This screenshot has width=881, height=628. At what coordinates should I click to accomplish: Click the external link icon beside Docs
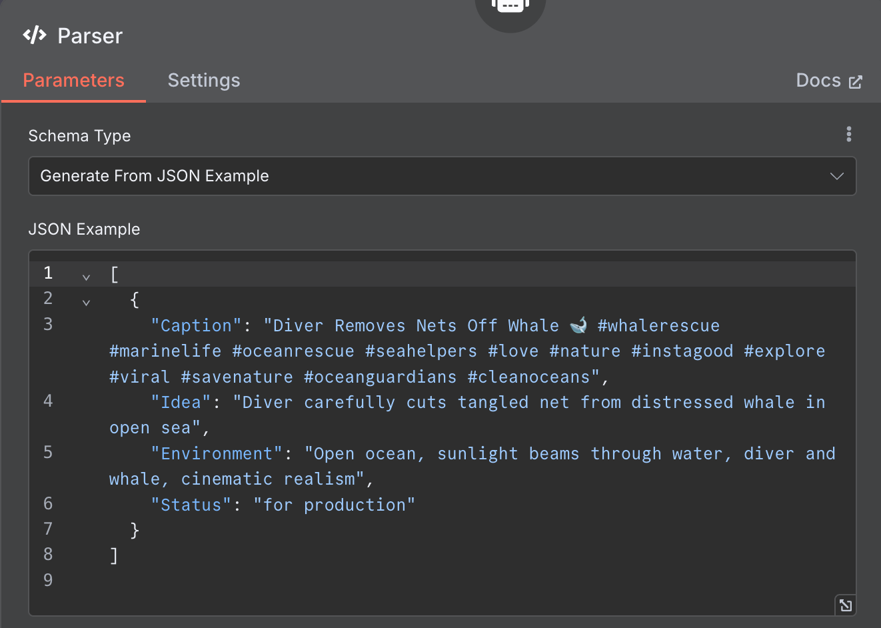(x=855, y=82)
